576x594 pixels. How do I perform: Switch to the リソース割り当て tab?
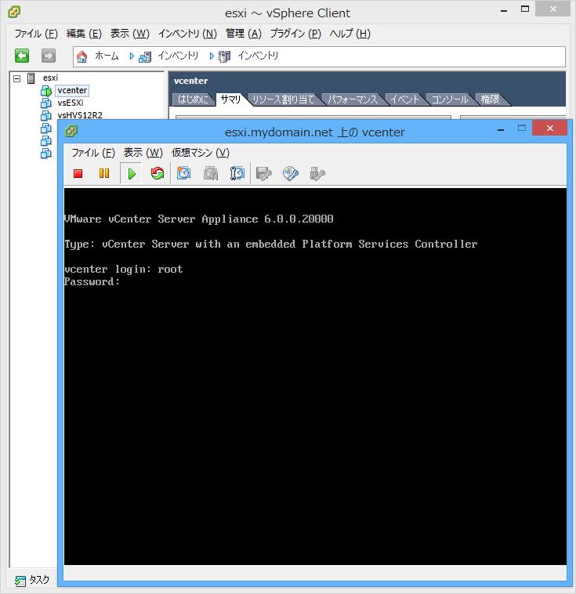pos(284,100)
